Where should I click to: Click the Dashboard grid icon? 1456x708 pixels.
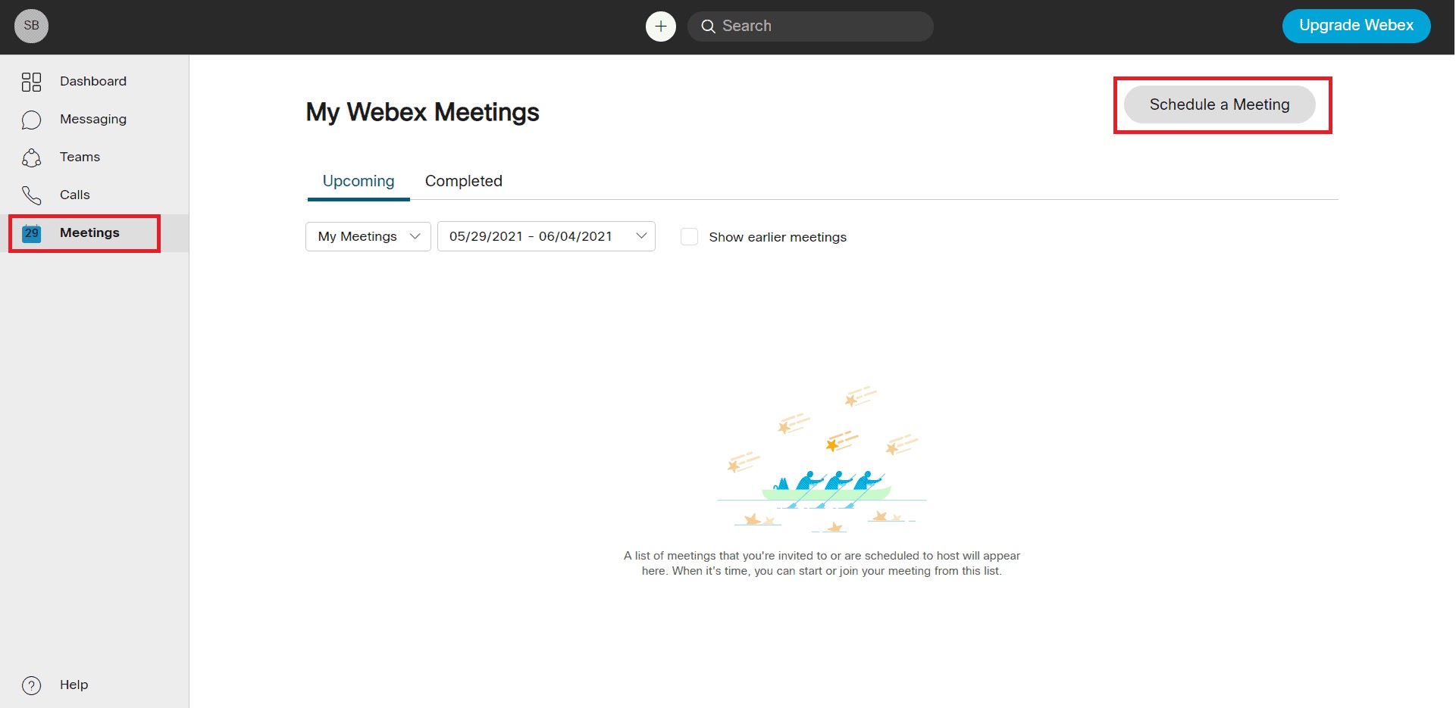tap(31, 82)
